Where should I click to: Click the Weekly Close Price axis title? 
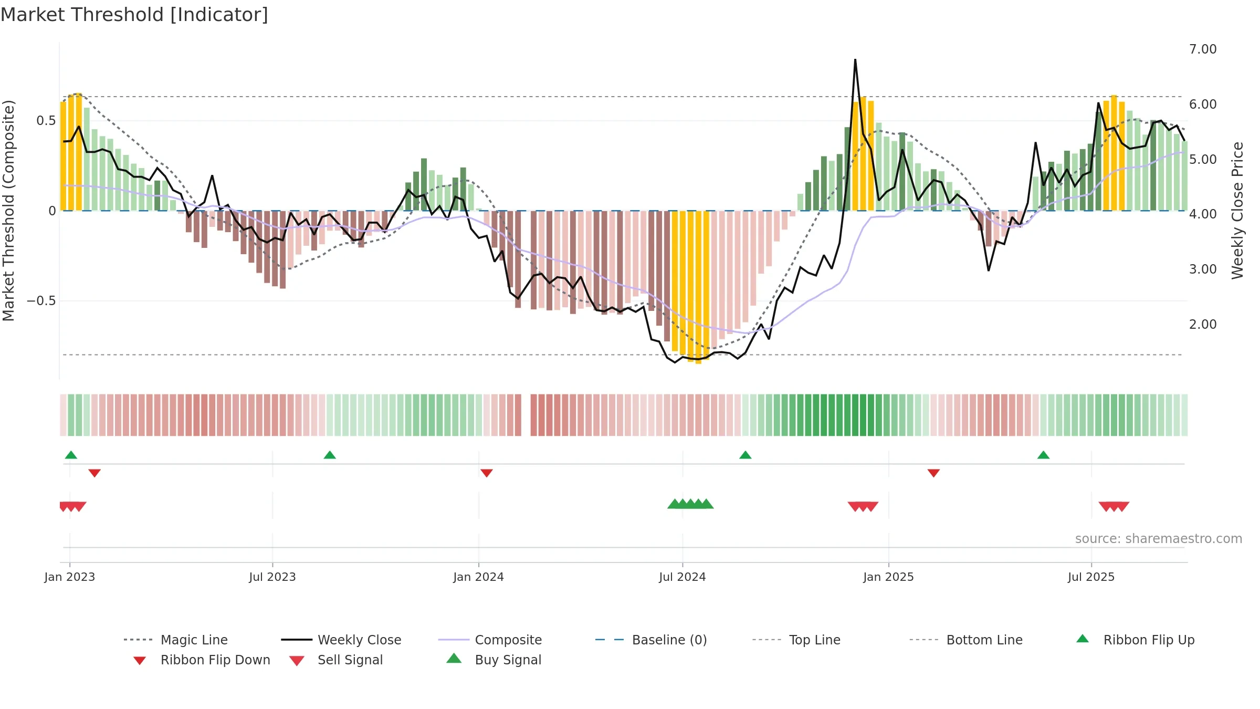[x=1237, y=210]
